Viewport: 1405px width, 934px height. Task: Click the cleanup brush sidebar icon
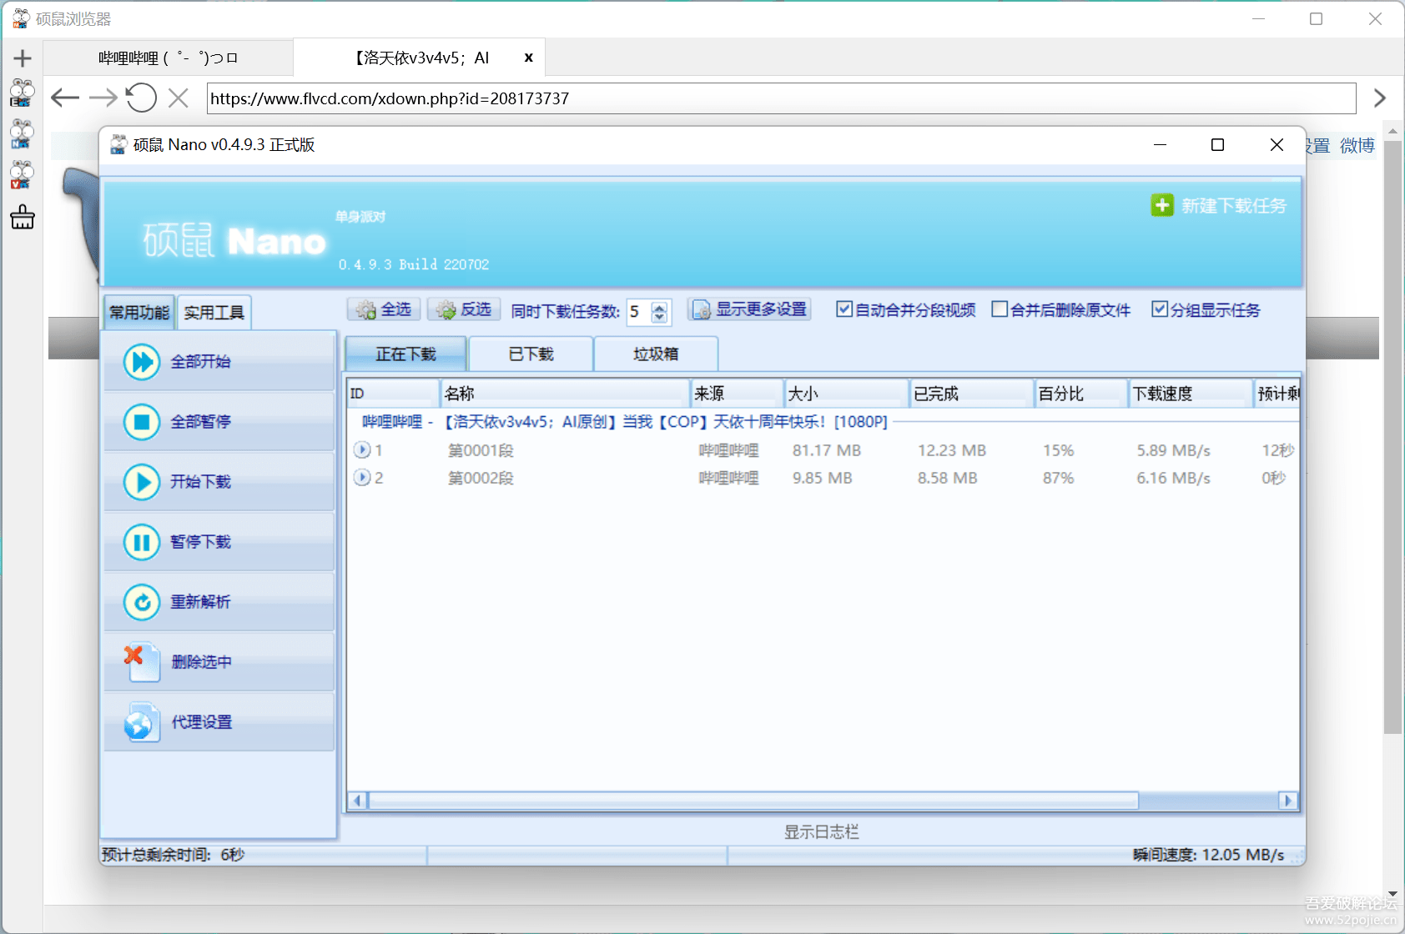(23, 217)
